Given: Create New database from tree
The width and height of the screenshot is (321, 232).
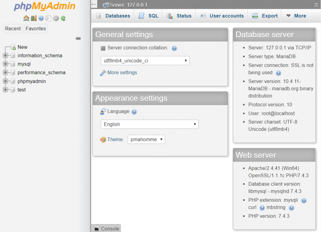Looking at the screenshot, I should (23, 47).
